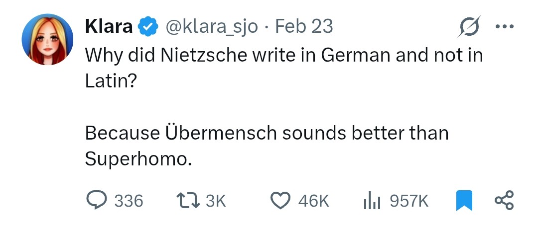Image resolution: width=538 pixels, height=226 pixels.
Task: Remove the bookmark using the blue bookmark icon
Action: 464,200
